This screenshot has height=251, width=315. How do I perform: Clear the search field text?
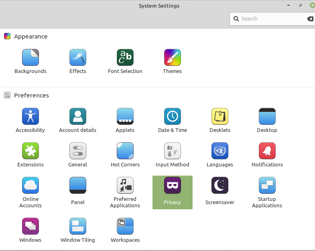click(x=310, y=19)
